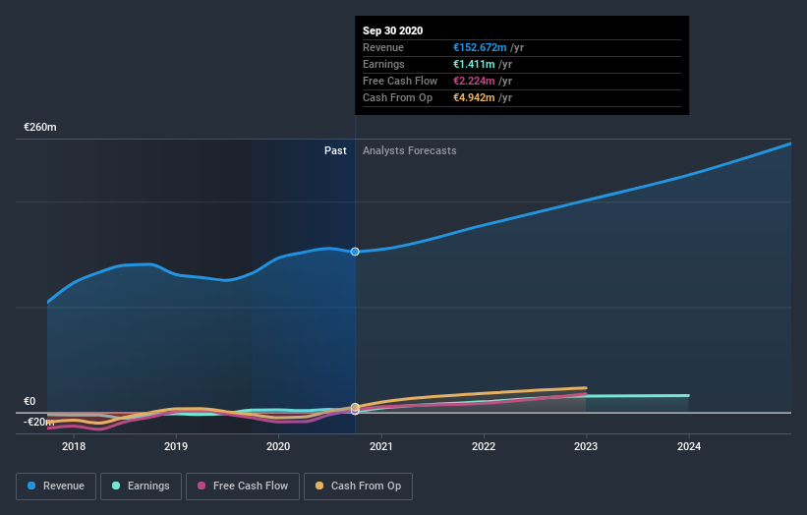807x515 pixels.
Task: Click the Cash From Op tooltip row label
Action: click(x=397, y=97)
